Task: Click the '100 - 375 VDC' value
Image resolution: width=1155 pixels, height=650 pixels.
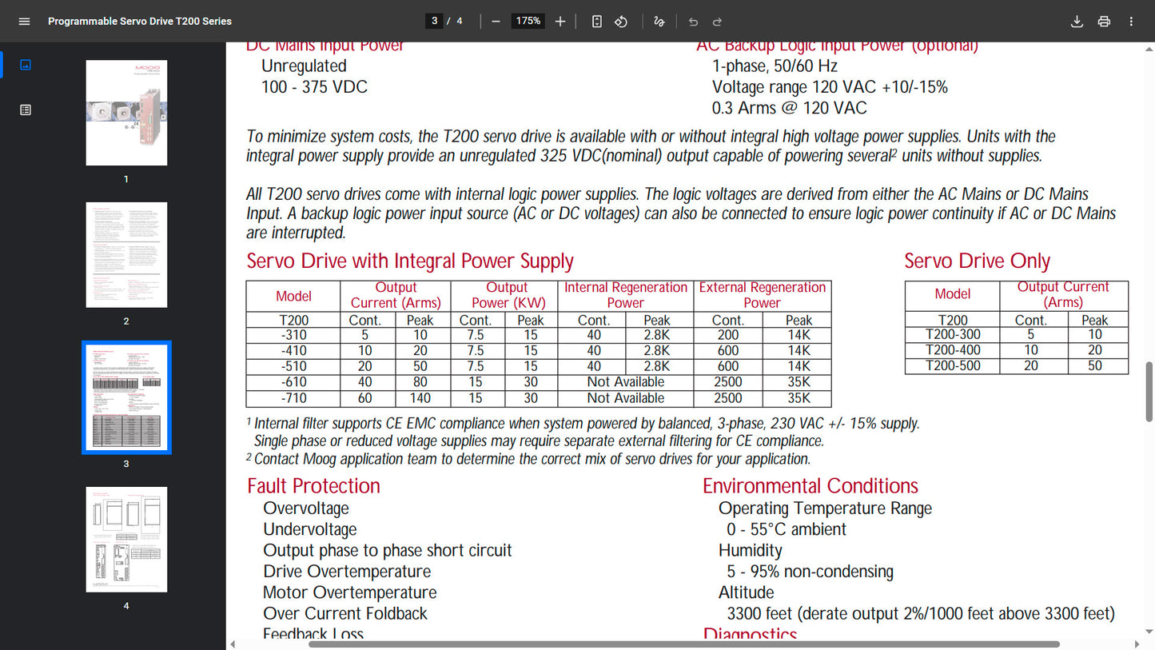Action: (315, 87)
